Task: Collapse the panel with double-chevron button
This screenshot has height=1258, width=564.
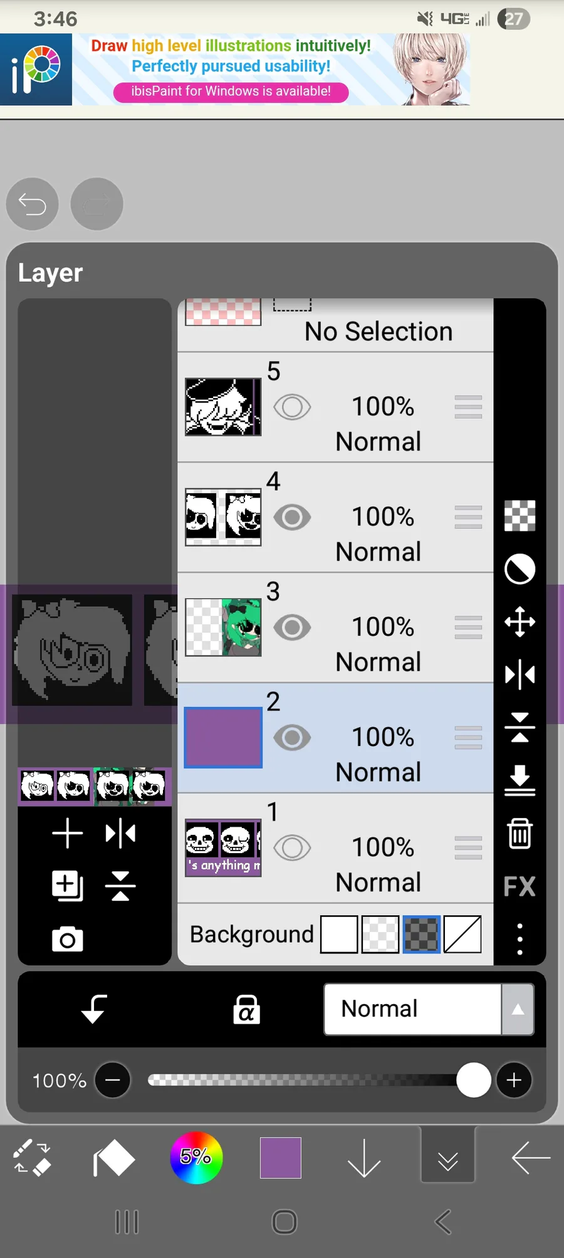Action: 447,1158
